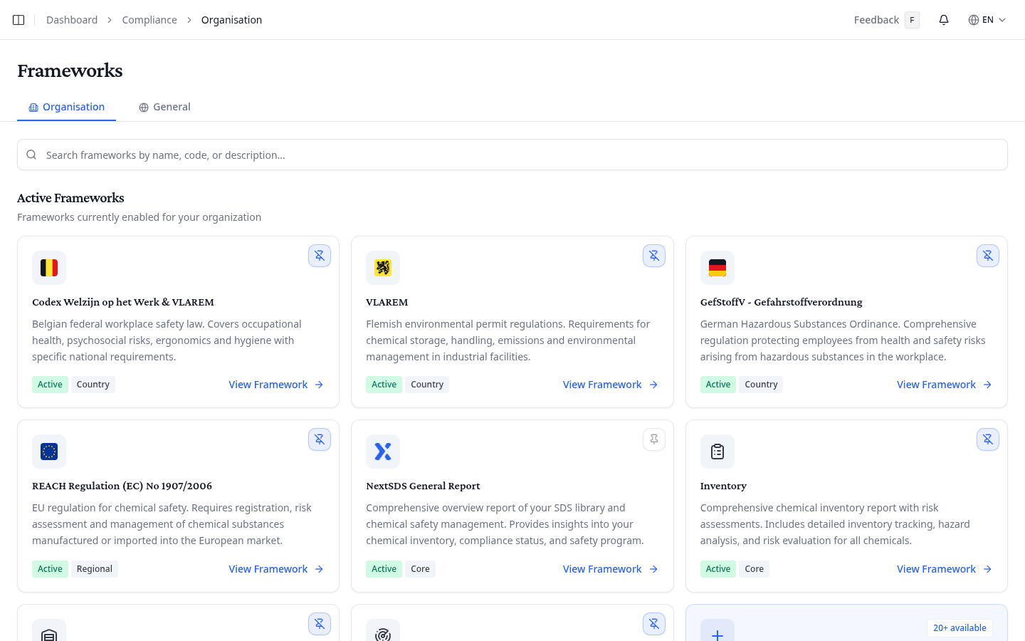Pin the NextSDS General Report framework

(x=654, y=439)
